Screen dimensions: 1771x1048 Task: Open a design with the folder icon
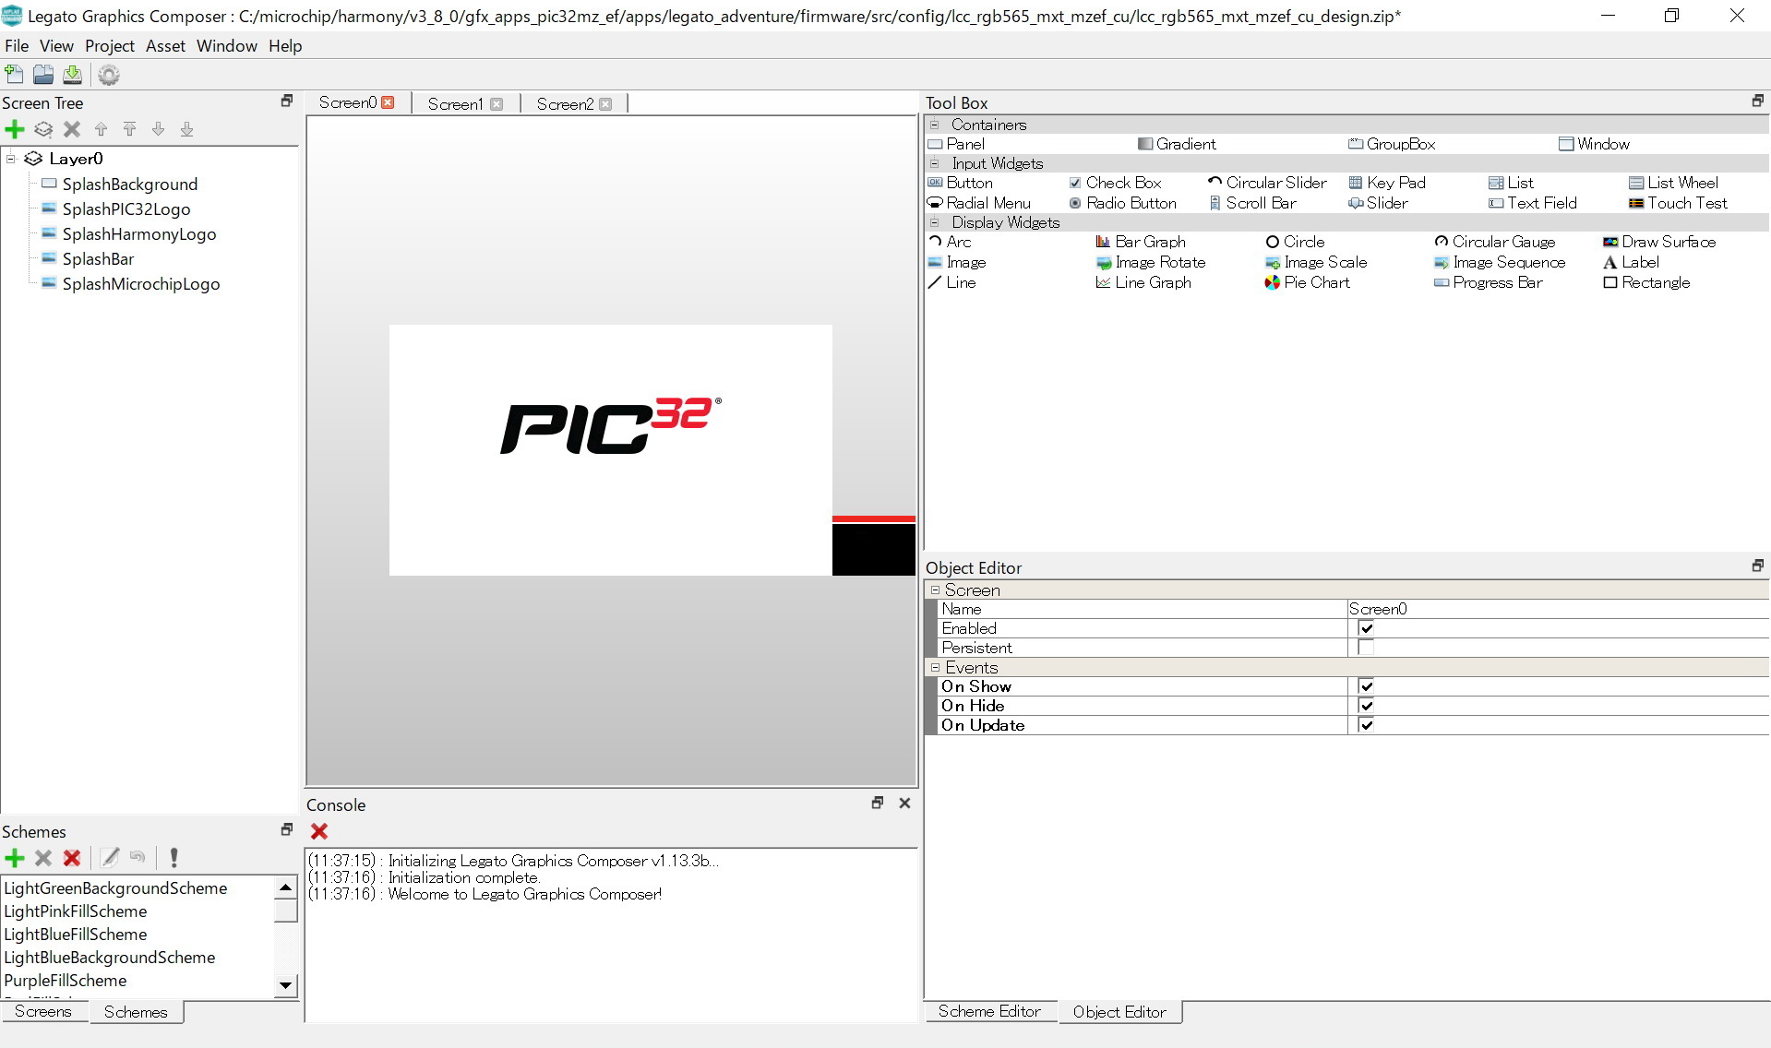[x=43, y=75]
